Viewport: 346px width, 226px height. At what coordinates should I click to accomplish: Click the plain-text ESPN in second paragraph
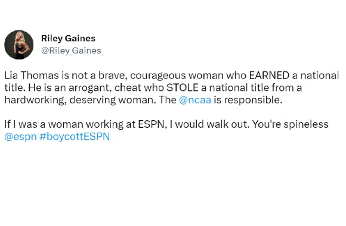pyautogui.click(x=152, y=124)
